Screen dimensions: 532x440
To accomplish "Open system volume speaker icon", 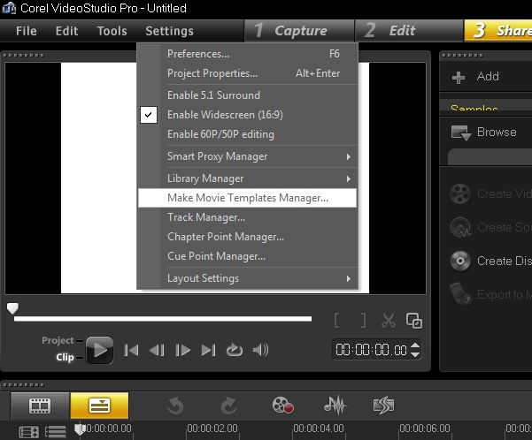I will click(260, 350).
